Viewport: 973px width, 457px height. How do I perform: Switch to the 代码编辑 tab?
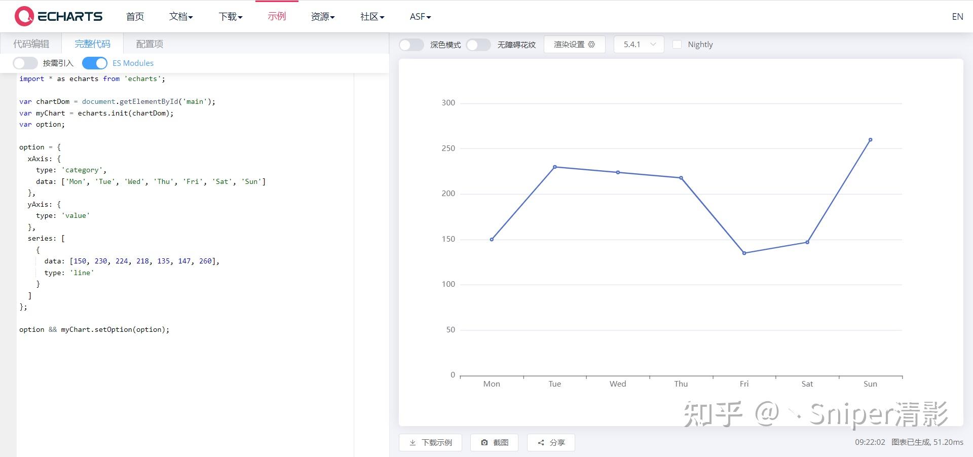pyautogui.click(x=30, y=44)
